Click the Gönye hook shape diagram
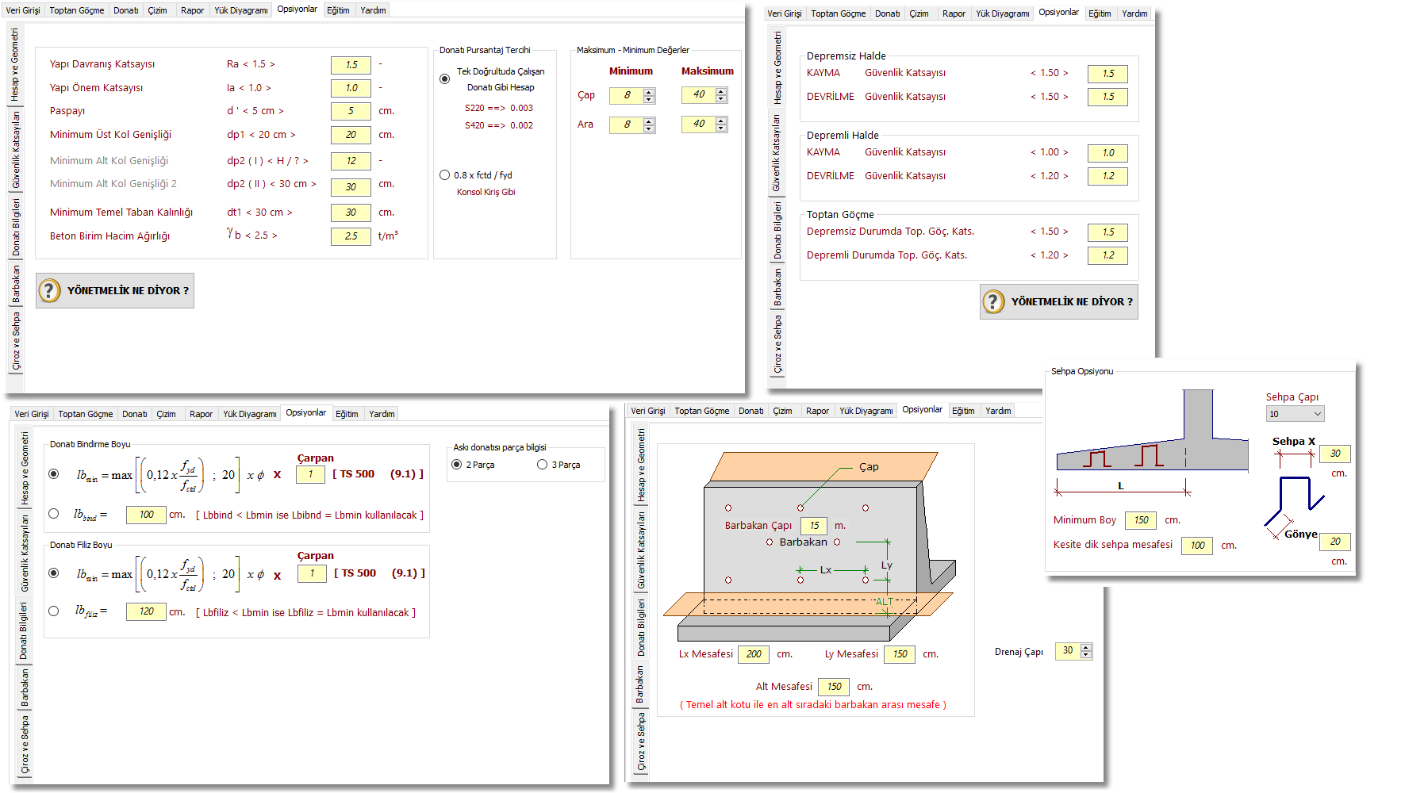Screen dimensions: 1428x793 click(x=1294, y=504)
